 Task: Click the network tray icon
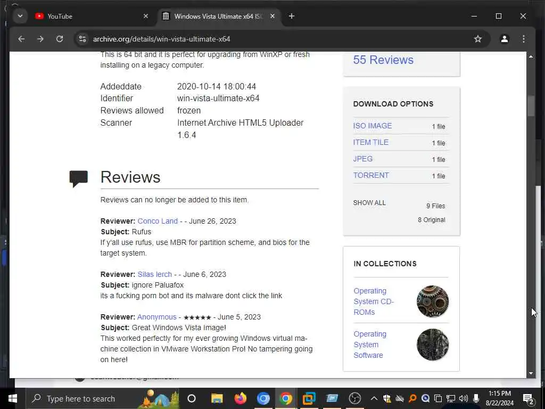point(451,398)
